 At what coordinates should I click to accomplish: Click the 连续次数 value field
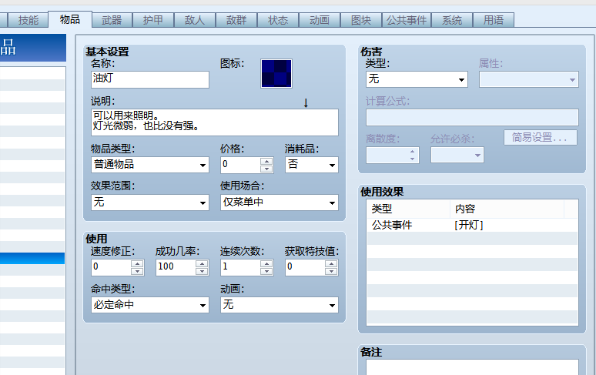240,267
